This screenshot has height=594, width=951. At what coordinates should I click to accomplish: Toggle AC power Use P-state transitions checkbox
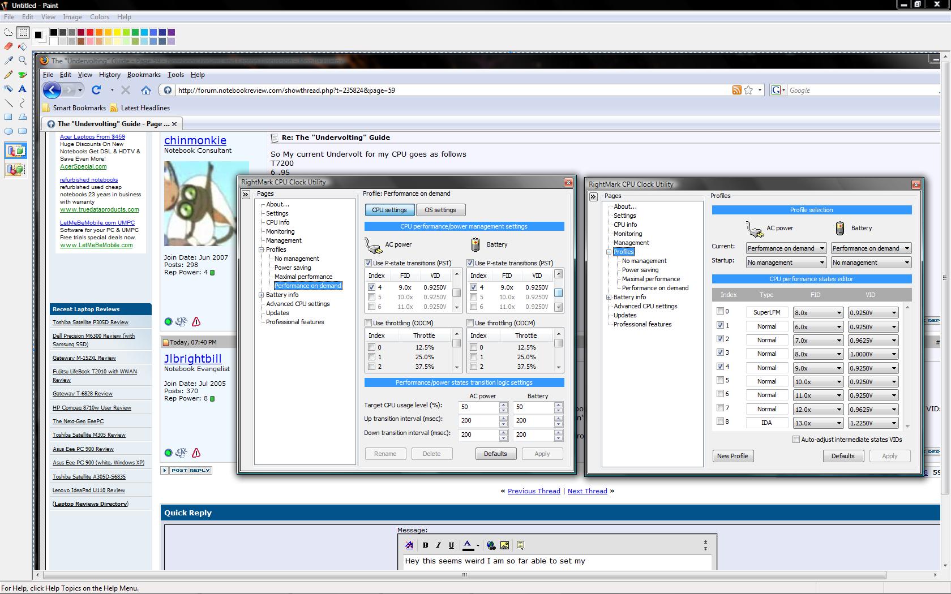[369, 263]
